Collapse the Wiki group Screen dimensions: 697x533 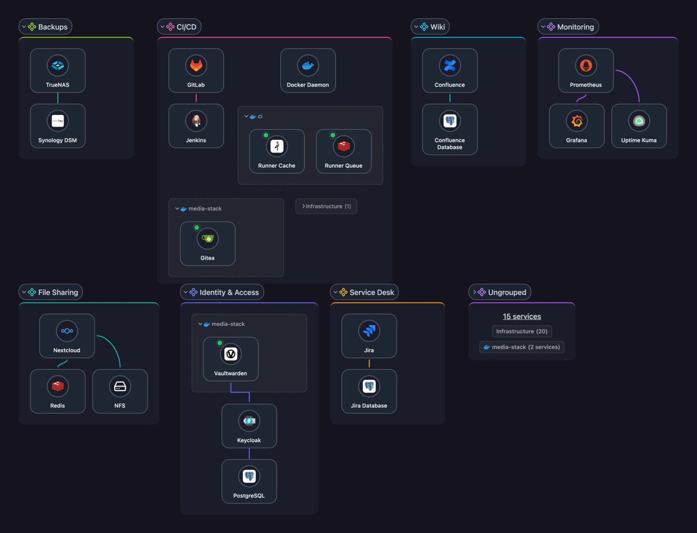pos(416,27)
